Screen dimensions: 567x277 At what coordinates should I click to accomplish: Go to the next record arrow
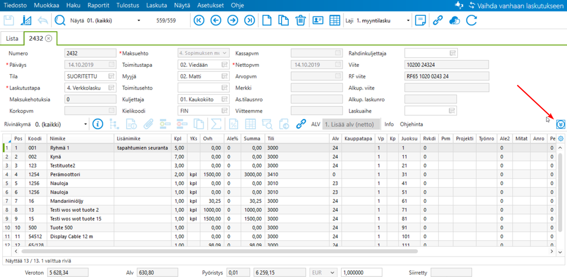tap(233, 20)
